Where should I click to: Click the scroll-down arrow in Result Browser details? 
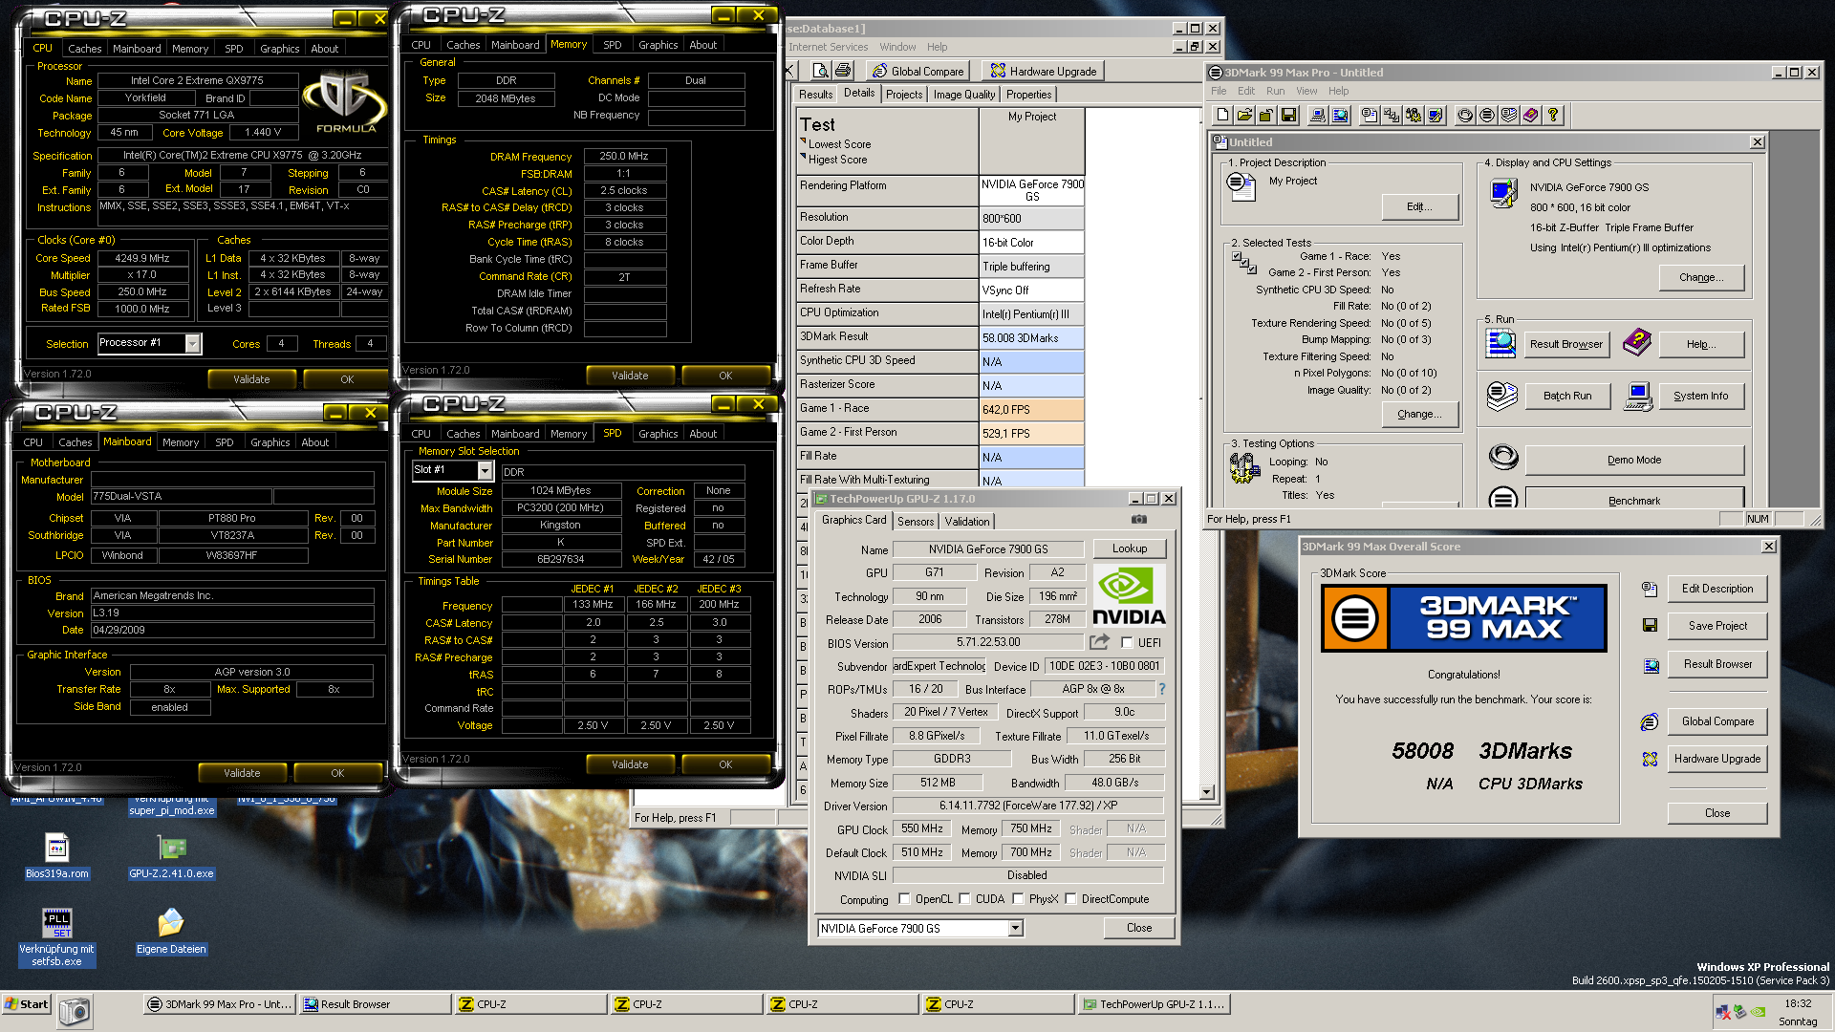(x=1206, y=791)
